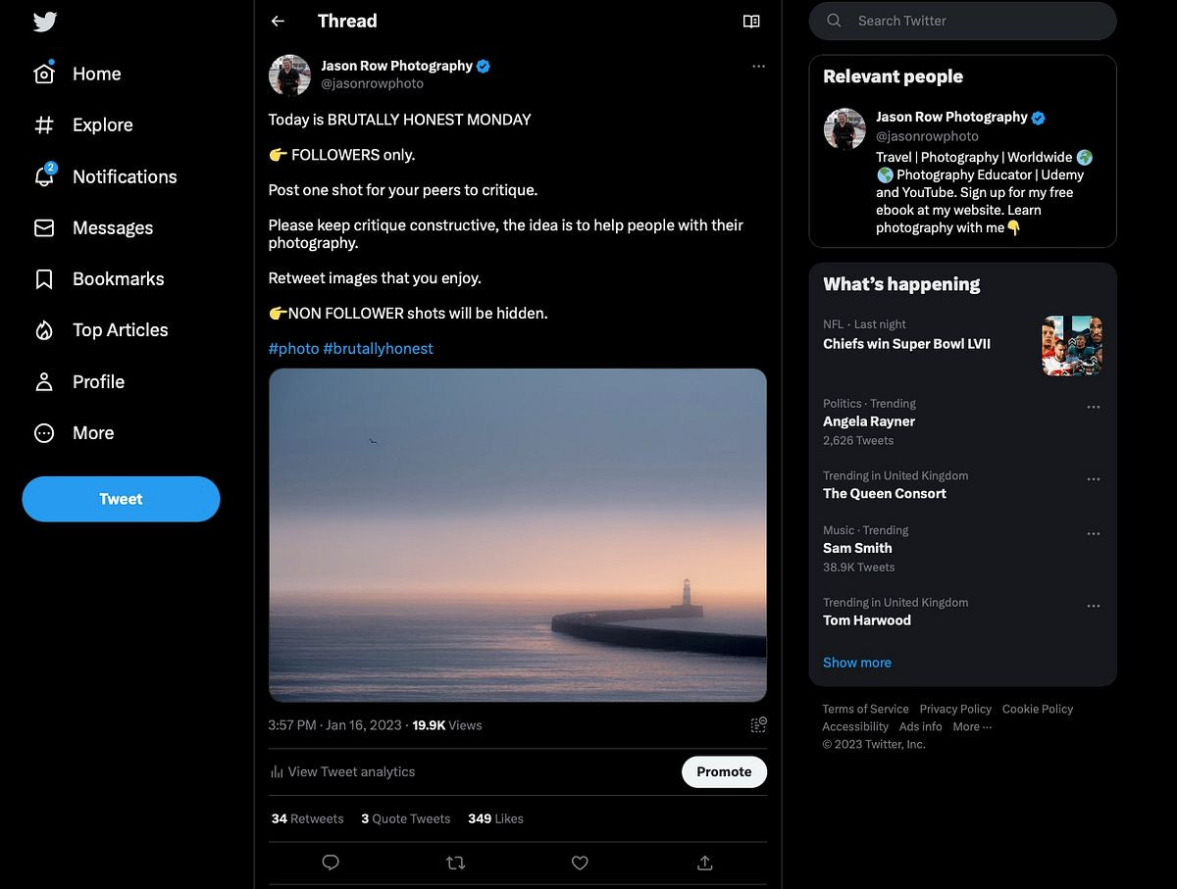The width and height of the screenshot is (1177, 889).
Task: Click the Promote button
Action: [x=724, y=771]
